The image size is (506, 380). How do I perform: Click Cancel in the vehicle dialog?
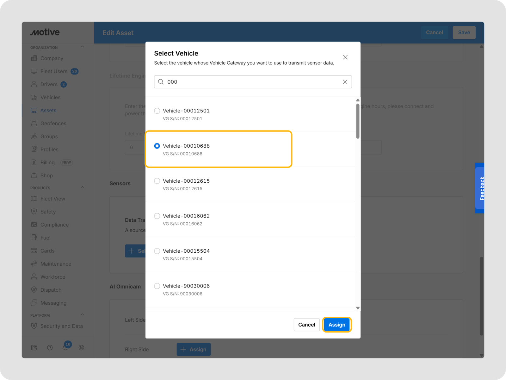click(306, 325)
